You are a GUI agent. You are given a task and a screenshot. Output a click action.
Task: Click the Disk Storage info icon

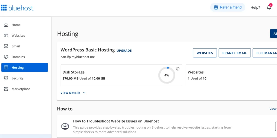(x=178, y=69)
